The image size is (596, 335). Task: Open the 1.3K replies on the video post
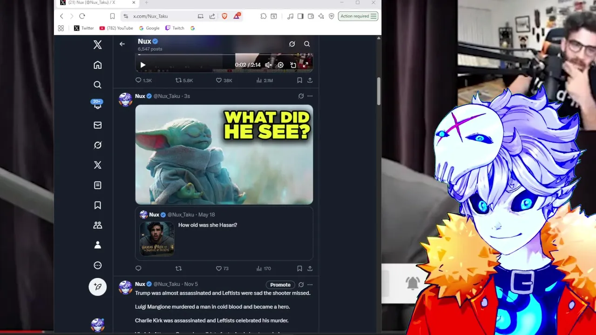tap(143, 80)
